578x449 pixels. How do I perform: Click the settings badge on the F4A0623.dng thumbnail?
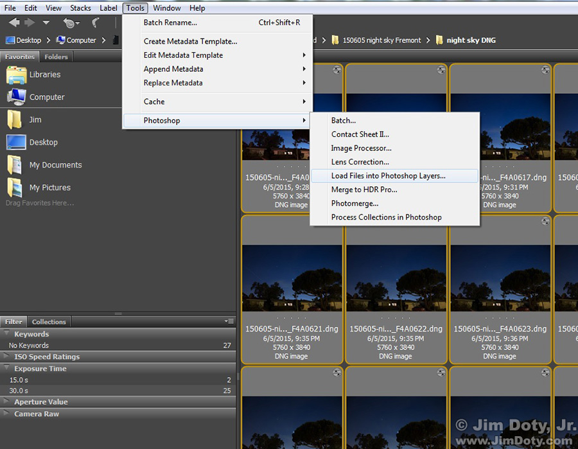point(545,221)
